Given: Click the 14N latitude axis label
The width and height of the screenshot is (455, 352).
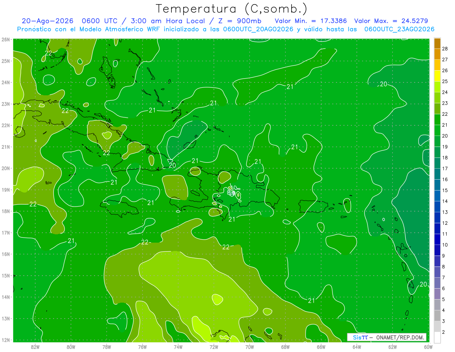Looking at the screenshot, I should click(x=6, y=297).
